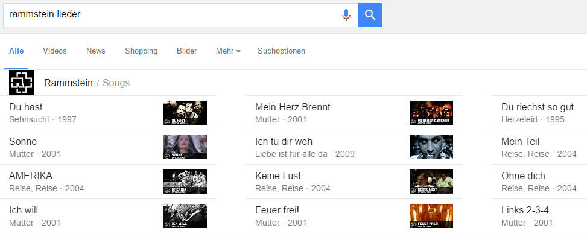Select the News tab
The width and height of the screenshot is (587, 234).
pyautogui.click(x=96, y=51)
